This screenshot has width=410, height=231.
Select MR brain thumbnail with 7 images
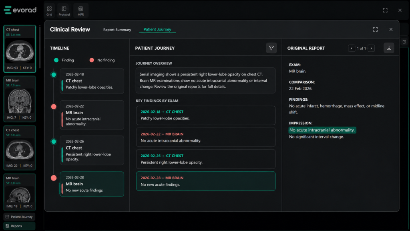(20, 99)
